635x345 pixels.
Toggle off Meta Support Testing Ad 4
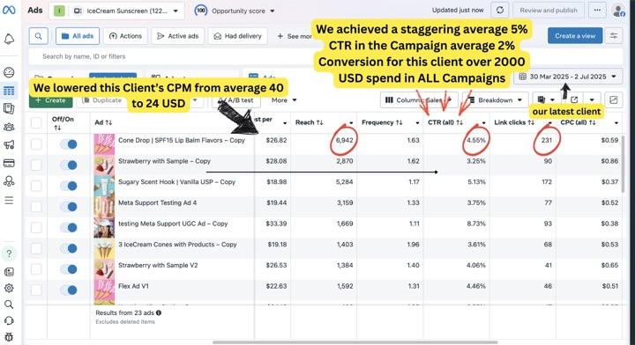pos(69,207)
